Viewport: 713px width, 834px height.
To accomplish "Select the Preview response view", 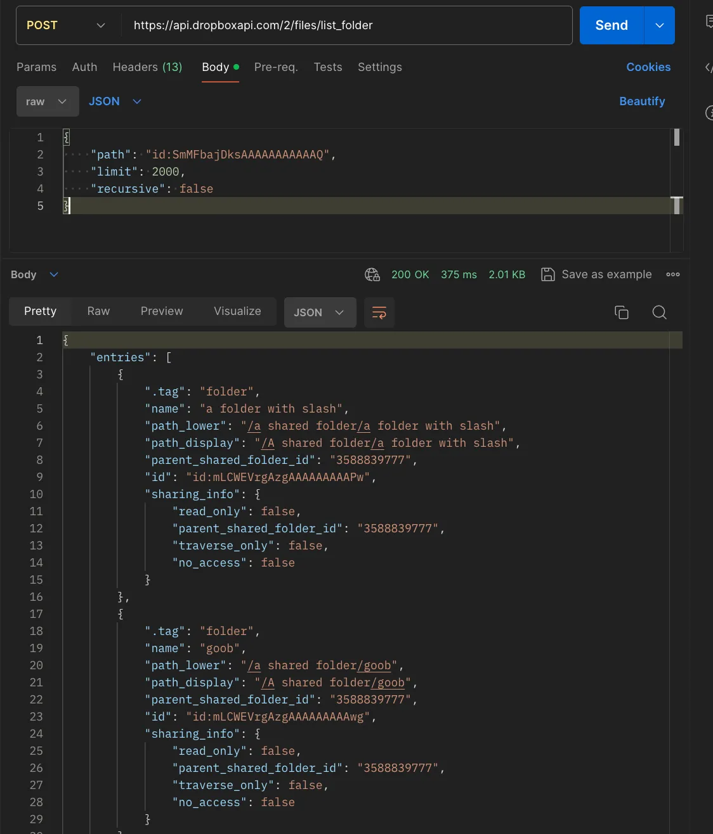I will (162, 311).
